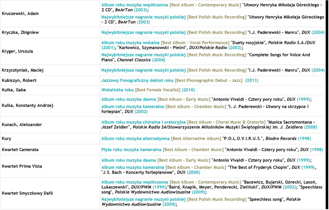
Task: Click '[Best Phonographic Debut - Jazz]' text
Action: tap(209, 81)
